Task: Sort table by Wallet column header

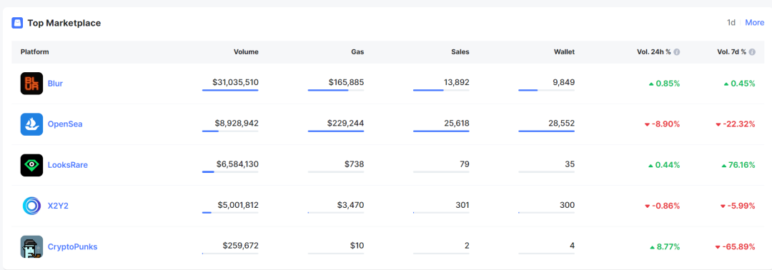Action: pos(564,51)
